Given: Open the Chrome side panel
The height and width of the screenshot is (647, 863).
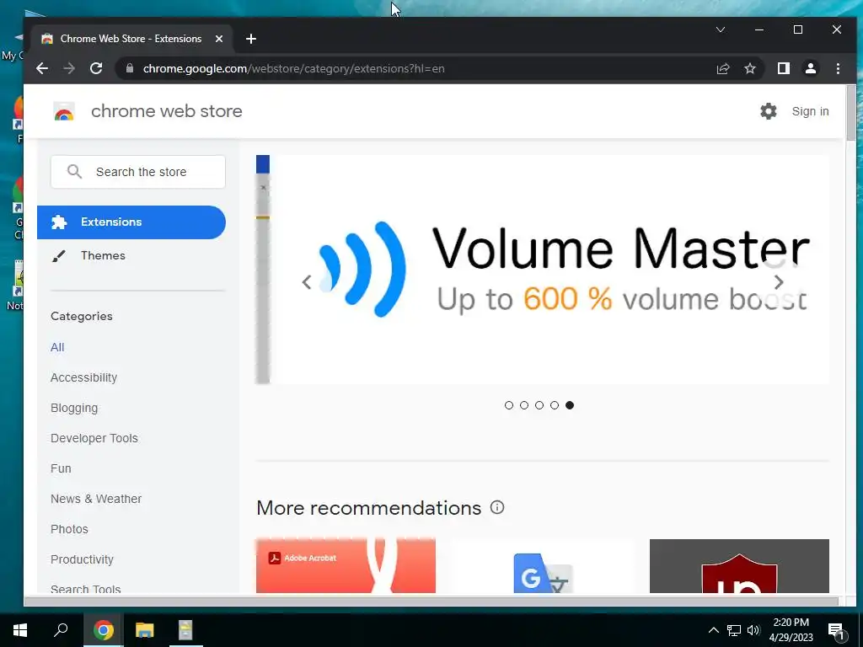Looking at the screenshot, I should 784,68.
